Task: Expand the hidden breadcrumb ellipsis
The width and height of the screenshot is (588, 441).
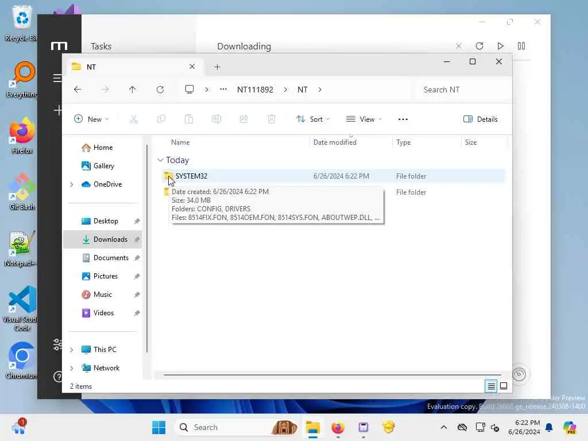Action: [223, 89]
